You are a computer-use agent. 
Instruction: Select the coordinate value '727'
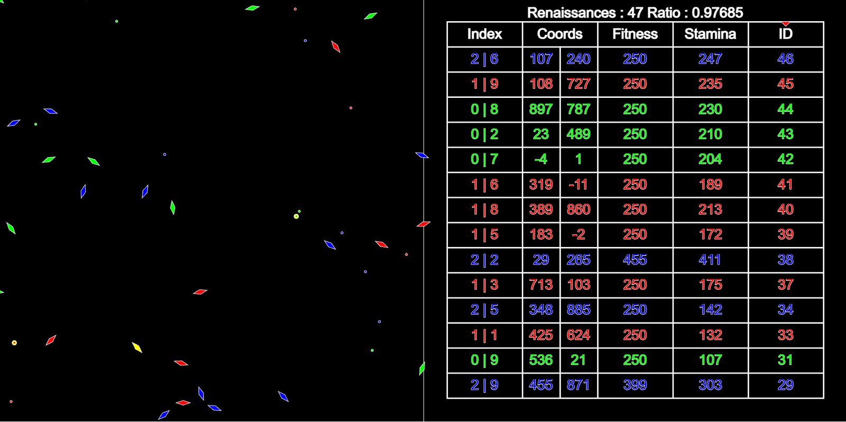pyautogui.click(x=578, y=84)
